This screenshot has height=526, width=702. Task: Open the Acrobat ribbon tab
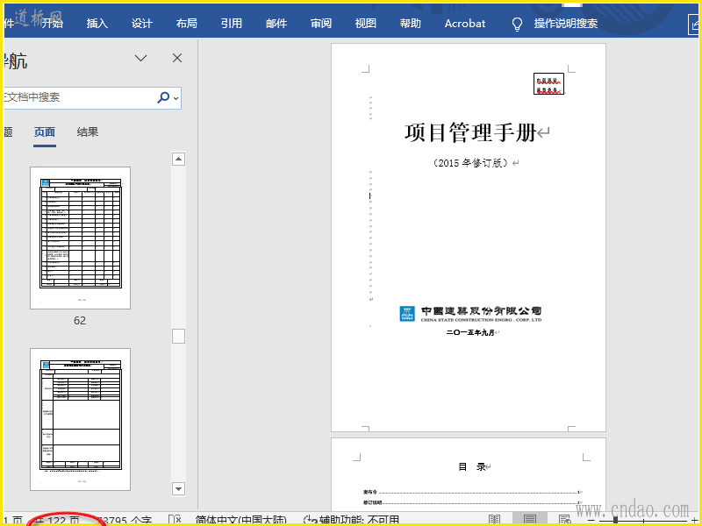pos(464,24)
